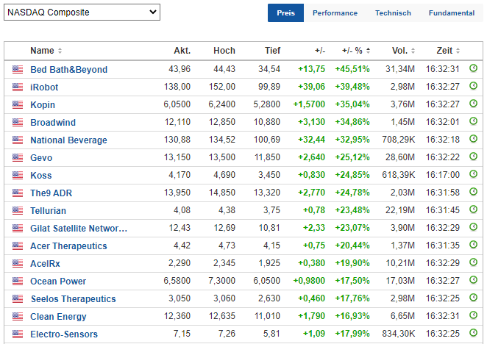Click the clock icon in Gevo row

(473, 157)
